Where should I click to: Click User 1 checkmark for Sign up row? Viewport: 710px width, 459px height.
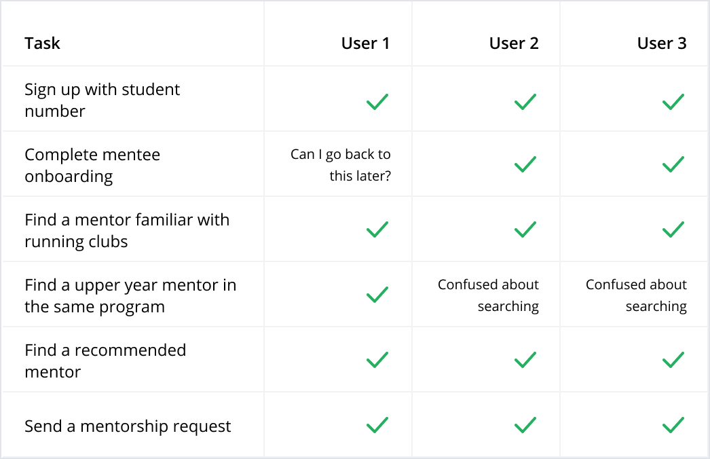(377, 101)
